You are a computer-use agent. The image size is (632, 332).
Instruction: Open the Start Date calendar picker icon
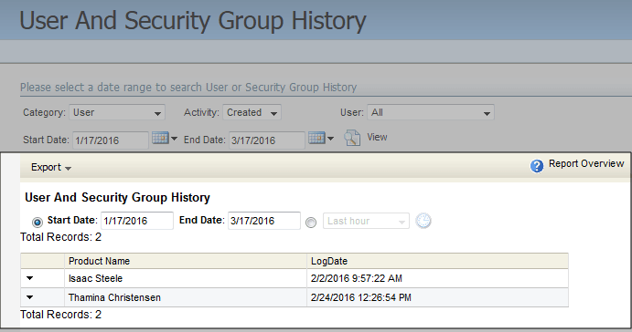[x=160, y=139]
